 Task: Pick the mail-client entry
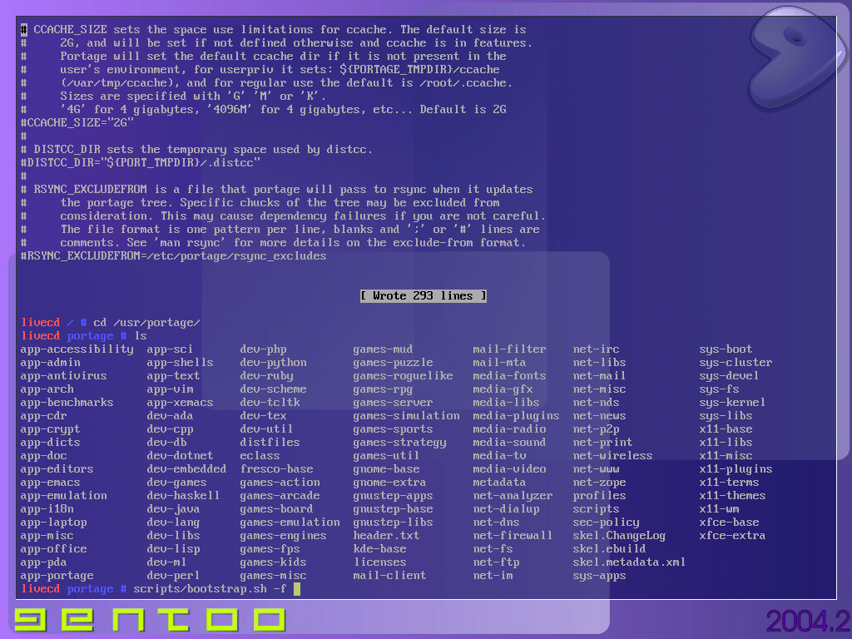click(x=389, y=576)
